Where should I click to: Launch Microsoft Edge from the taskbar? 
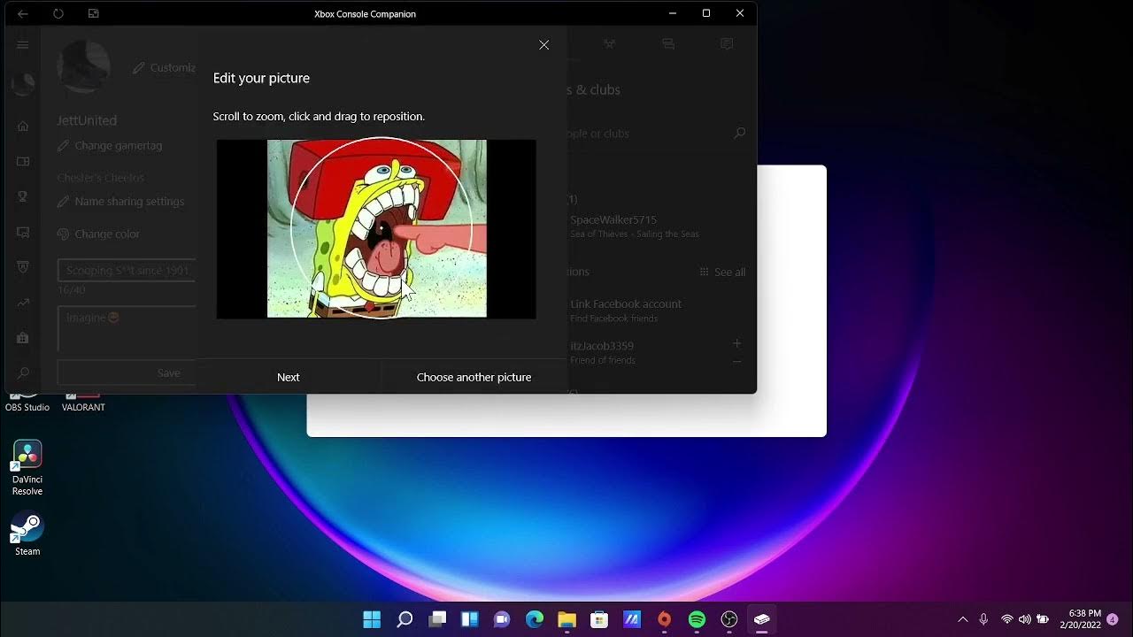click(535, 619)
